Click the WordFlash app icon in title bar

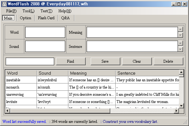coord(4,4)
